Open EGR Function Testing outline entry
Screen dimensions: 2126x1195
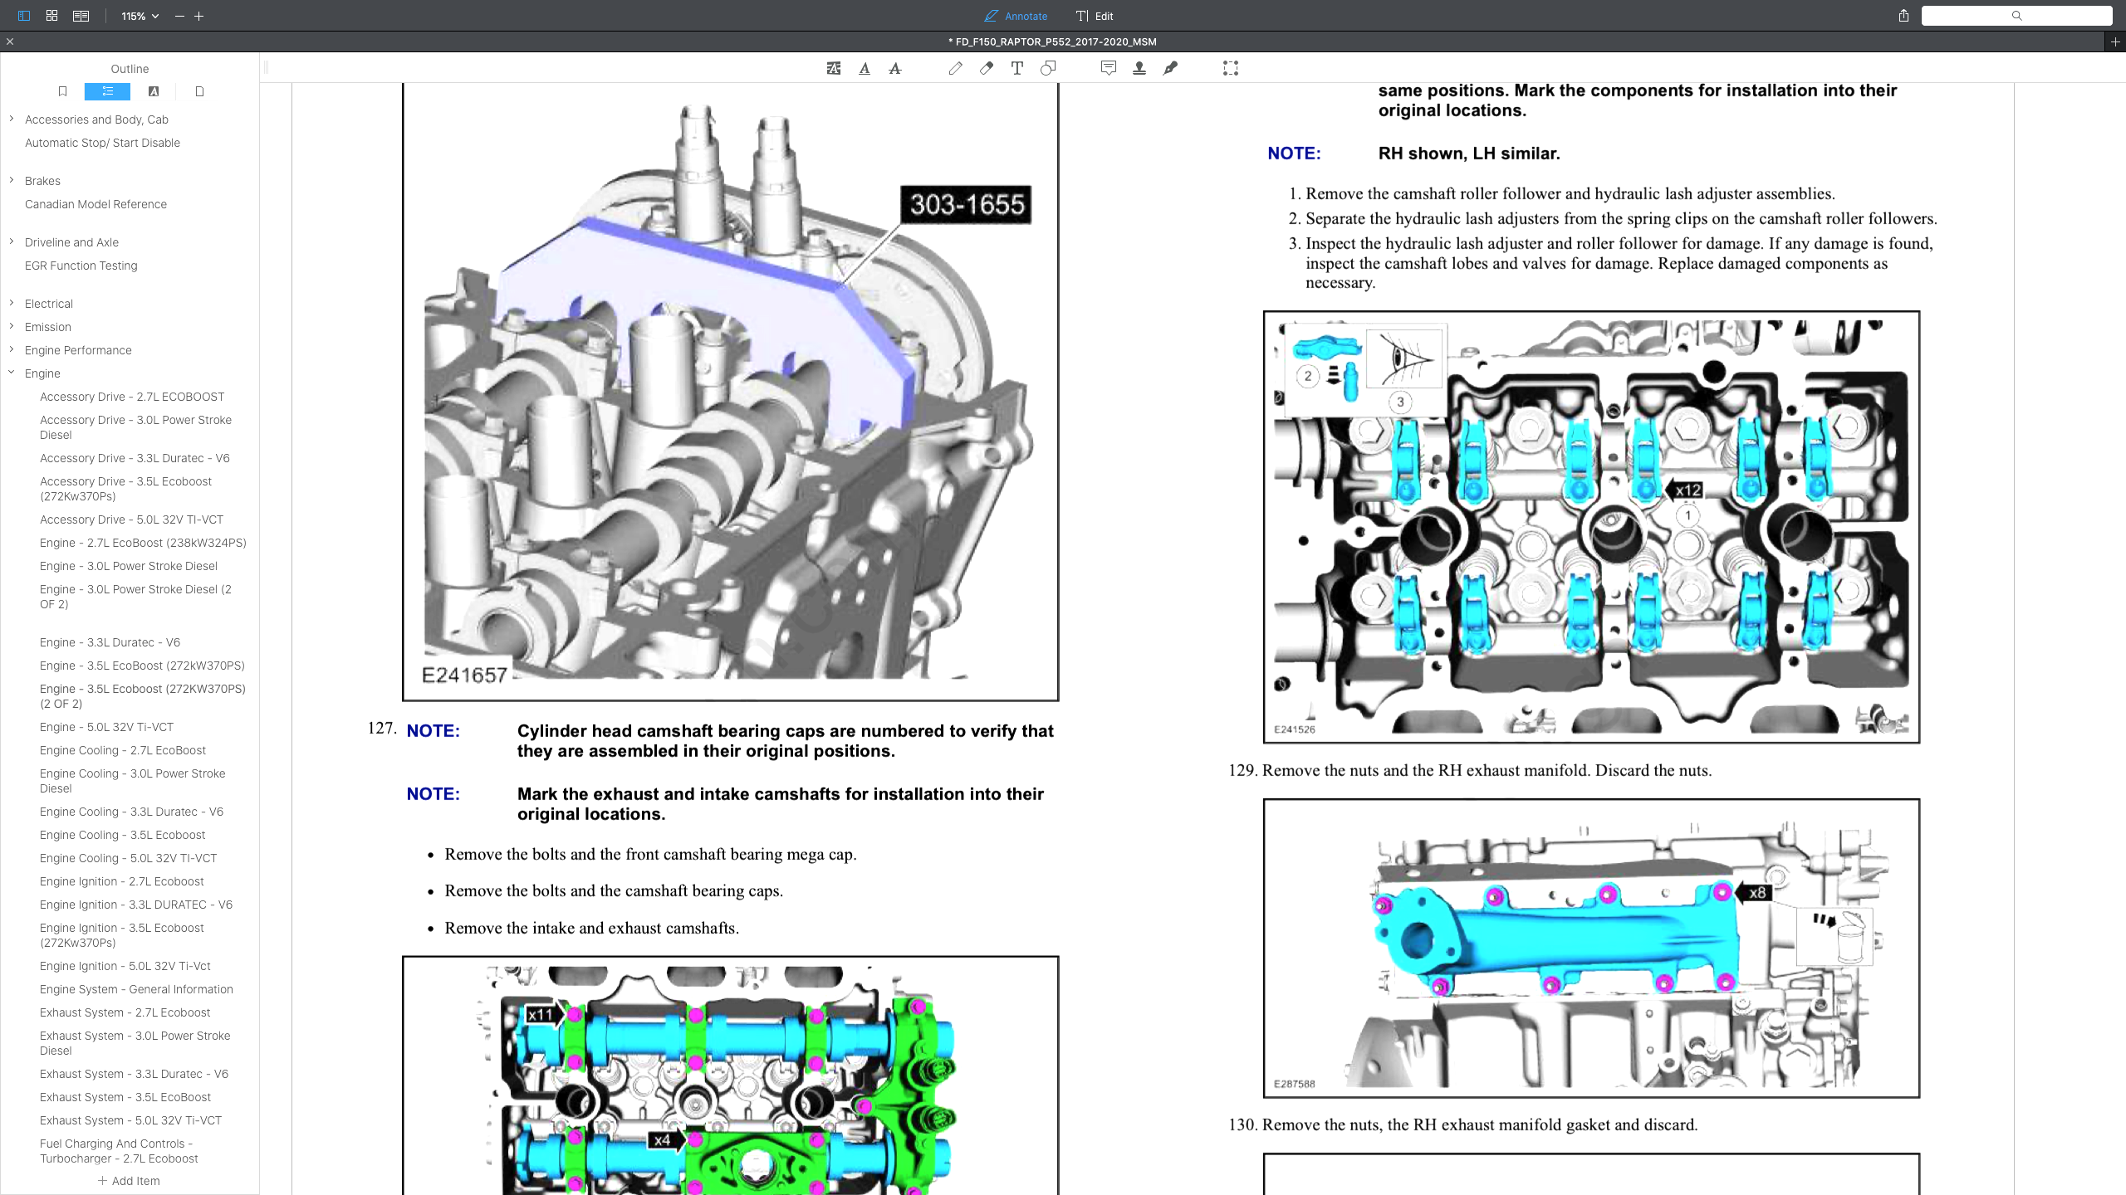[x=81, y=266]
